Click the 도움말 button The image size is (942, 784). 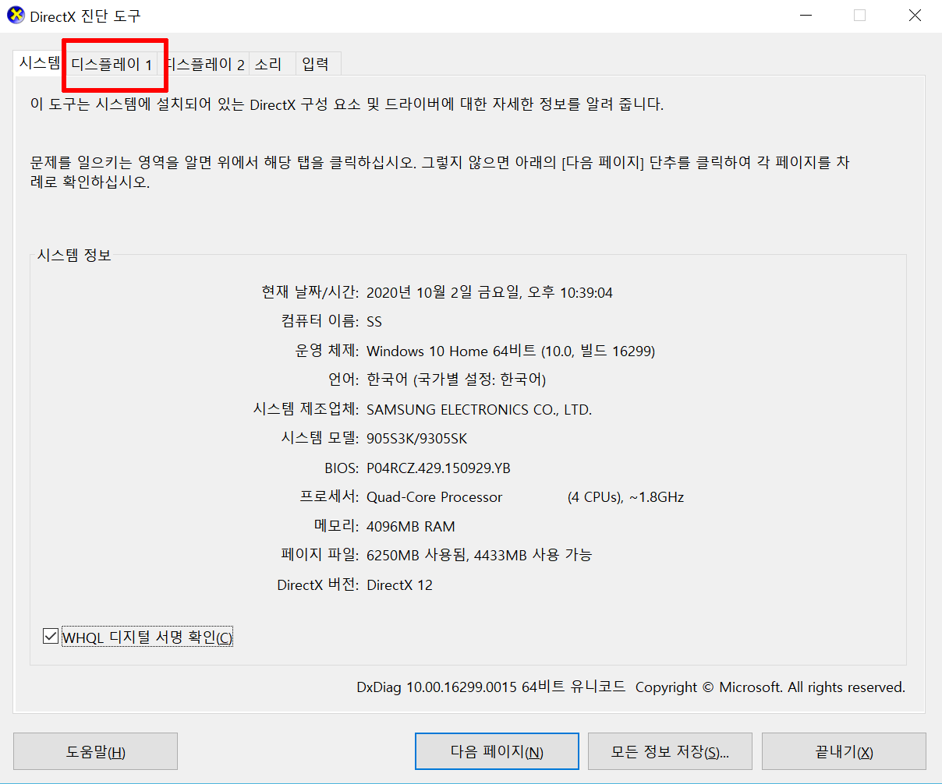95,751
